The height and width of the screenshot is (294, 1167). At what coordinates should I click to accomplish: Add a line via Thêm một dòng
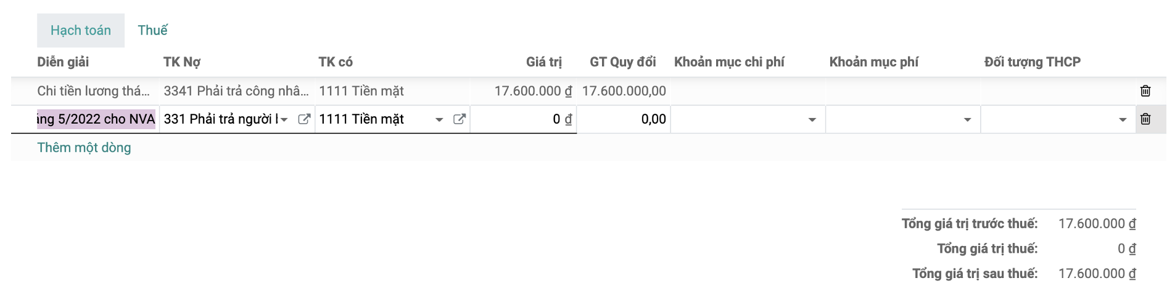coord(84,148)
